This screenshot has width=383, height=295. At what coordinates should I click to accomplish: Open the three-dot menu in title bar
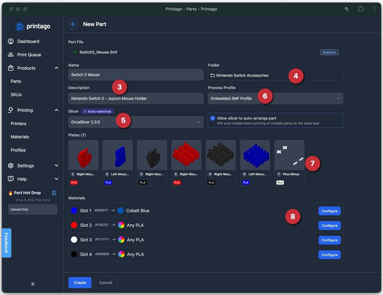click(x=374, y=9)
